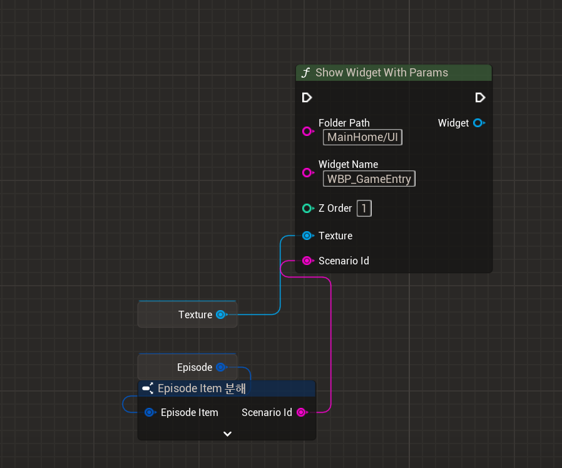The height and width of the screenshot is (468, 562).
Task: Click the Scenario Id output pin on Episode Item 분해
Action: [302, 412]
